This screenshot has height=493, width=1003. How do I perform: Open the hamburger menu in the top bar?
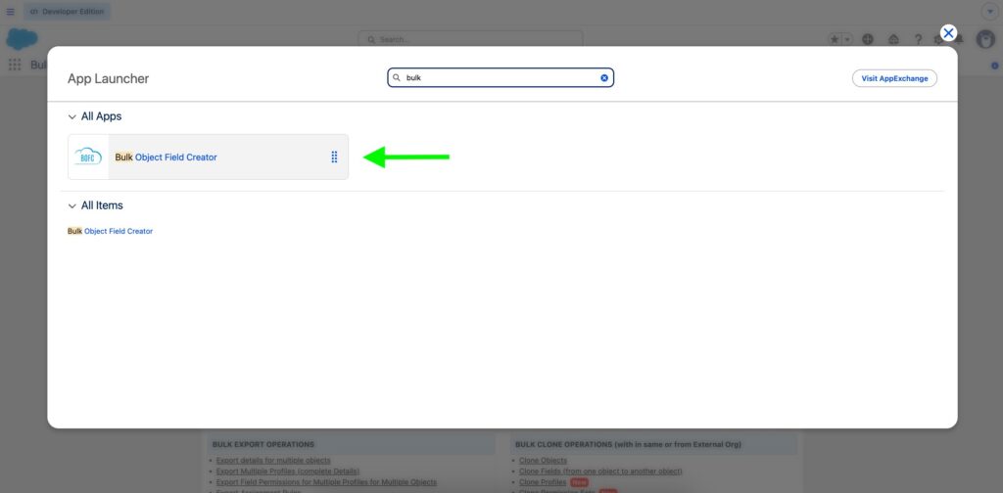tap(10, 12)
